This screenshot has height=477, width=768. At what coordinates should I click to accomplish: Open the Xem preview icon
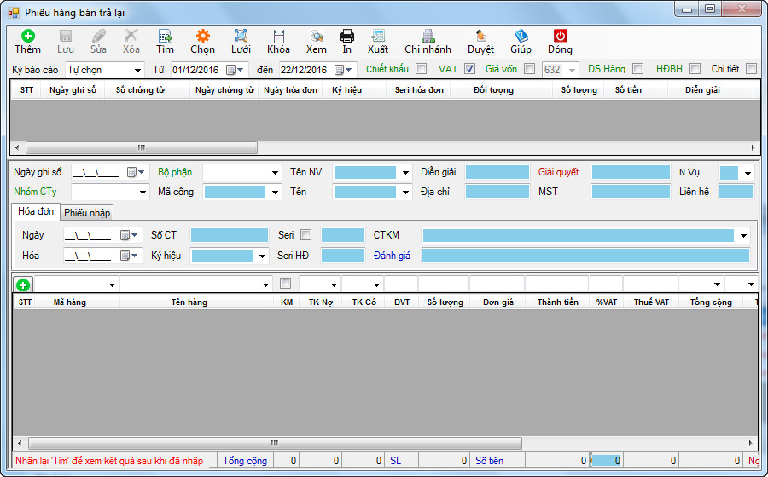coord(317,36)
